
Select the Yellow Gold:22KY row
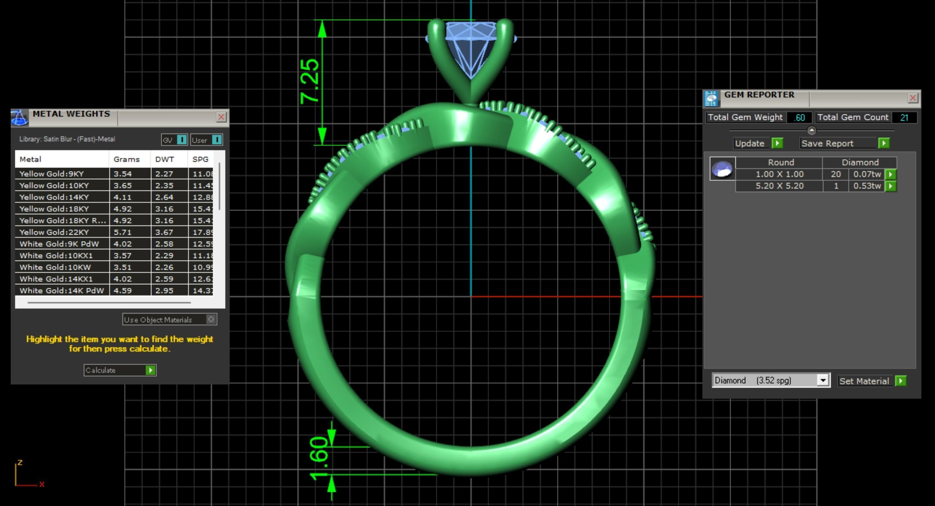pyautogui.click(x=114, y=232)
